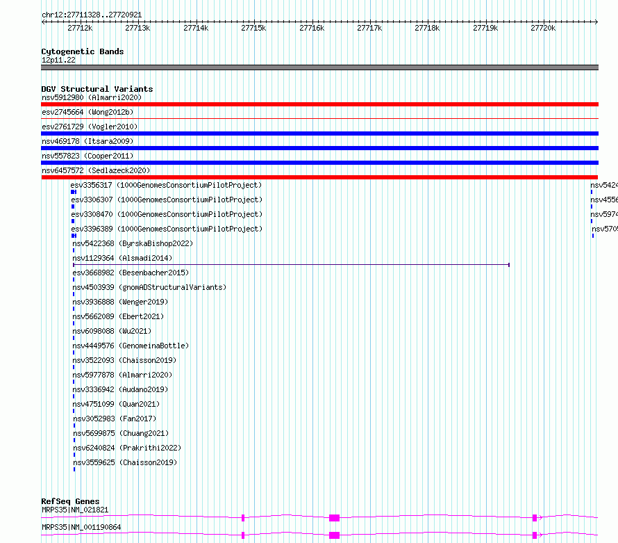The height and width of the screenshot is (543, 618).
Task: Click nsv4449576 (GenomeinaBottle) label
Action: [x=131, y=346]
